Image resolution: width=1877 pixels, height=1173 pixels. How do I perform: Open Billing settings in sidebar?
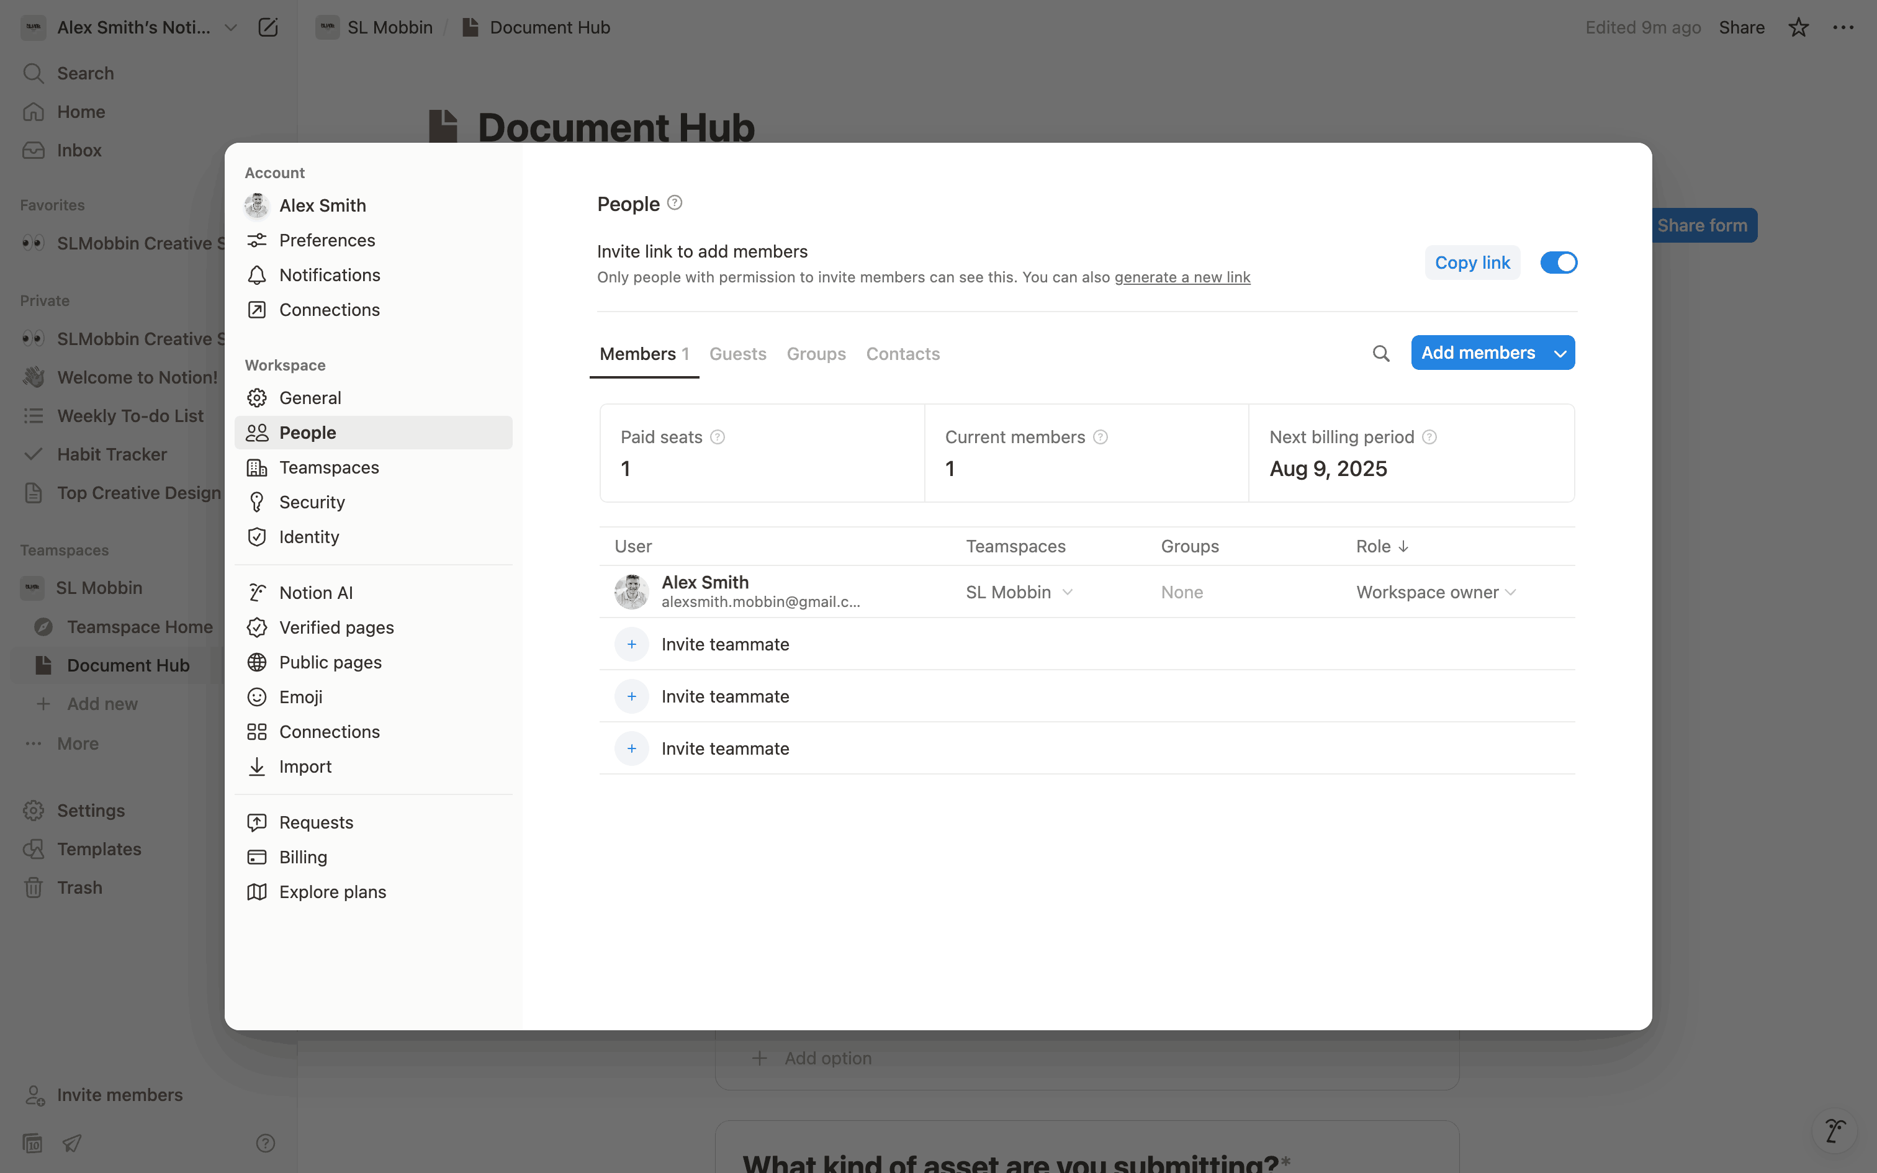pos(302,857)
